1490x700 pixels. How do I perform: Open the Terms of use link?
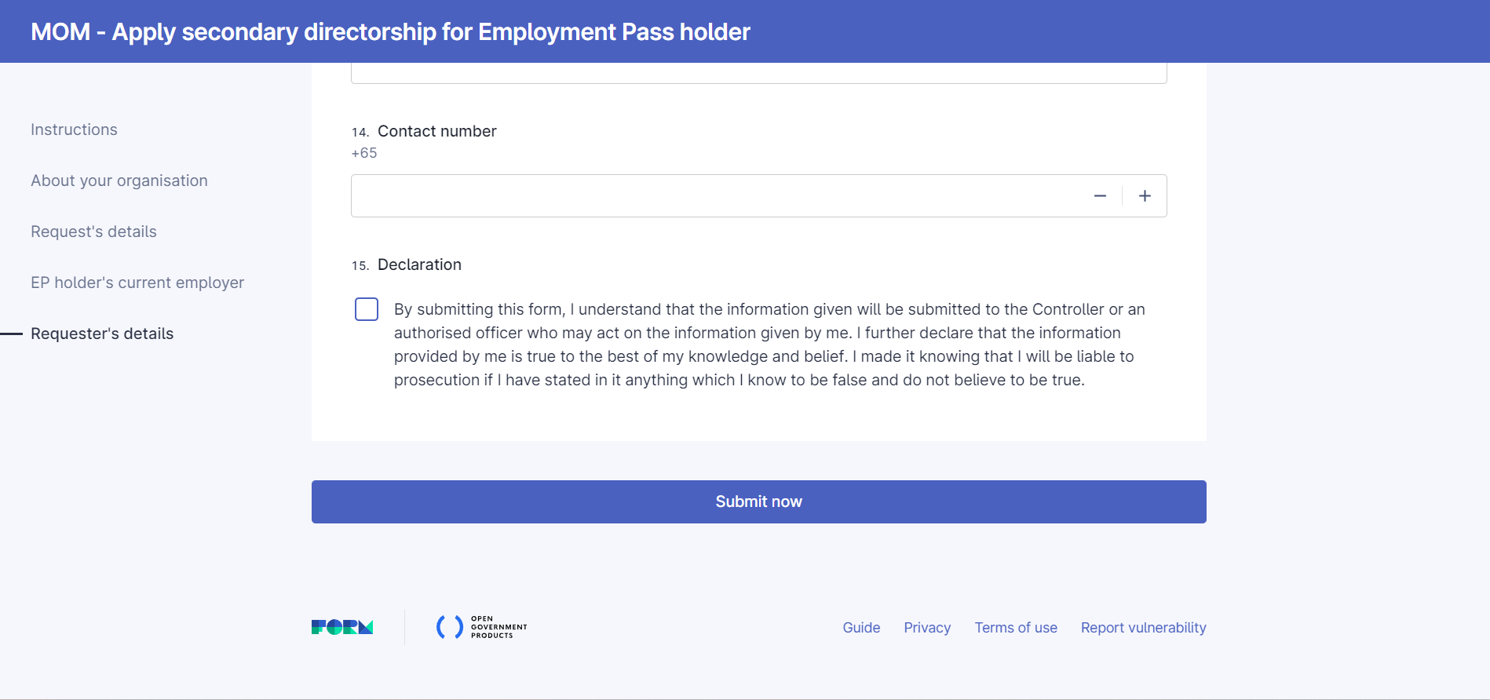1016,628
